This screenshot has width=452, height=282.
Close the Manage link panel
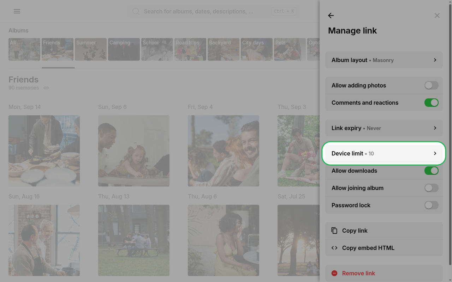(x=437, y=16)
